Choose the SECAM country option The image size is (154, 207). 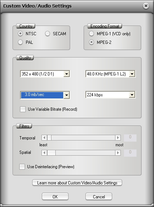pyautogui.click(x=48, y=33)
